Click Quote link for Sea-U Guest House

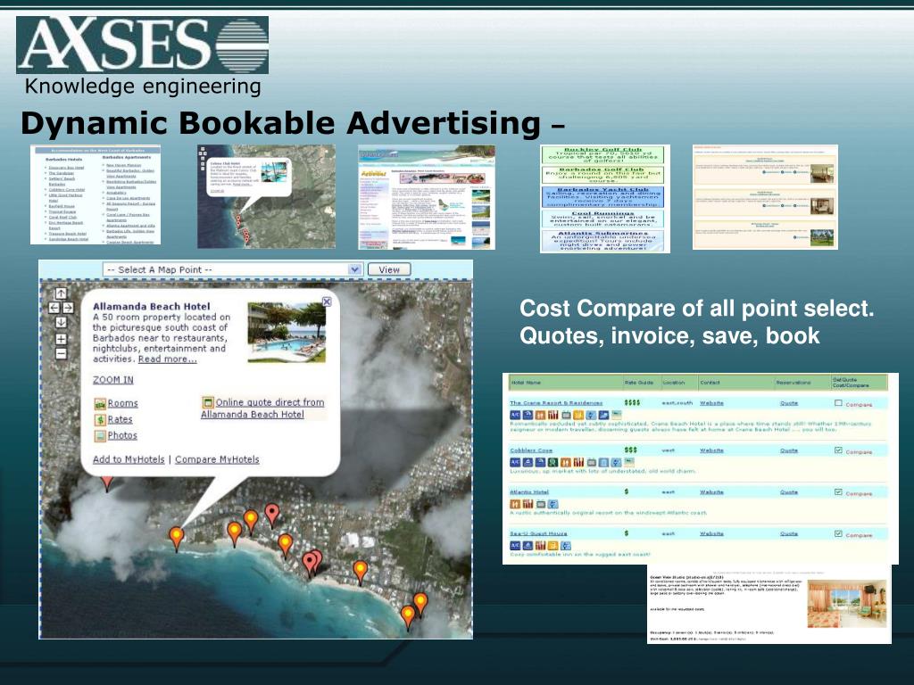[x=789, y=533]
